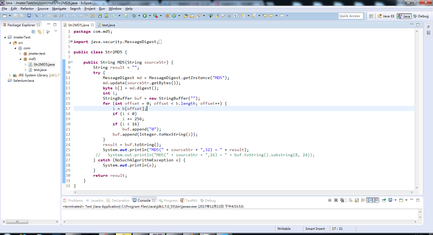Switch to the TestNG tab
Image resolution: width=433 pixels, height=235 pixels.
tap(189, 201)
